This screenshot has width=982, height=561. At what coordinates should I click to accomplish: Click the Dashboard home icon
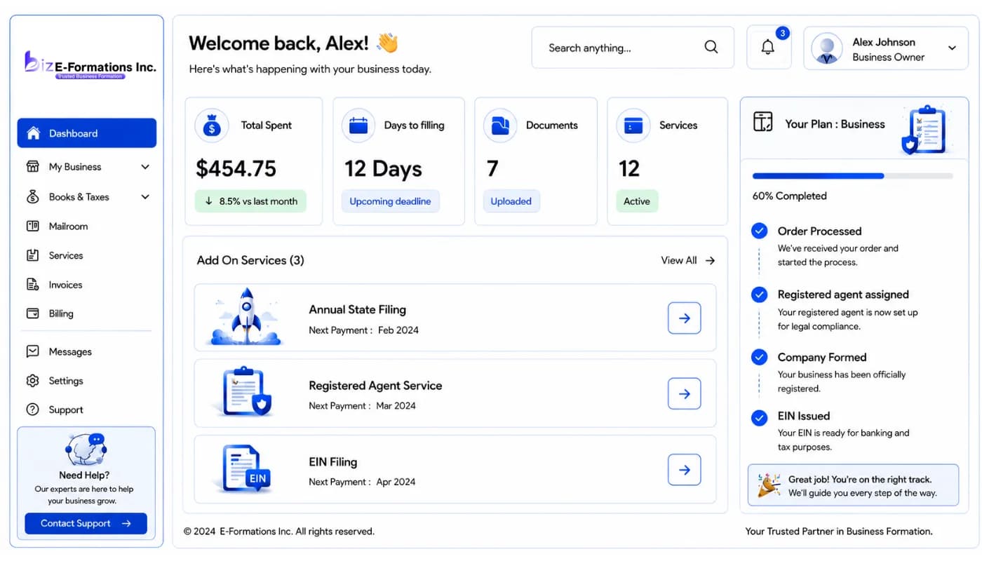(x=33, y=133)
